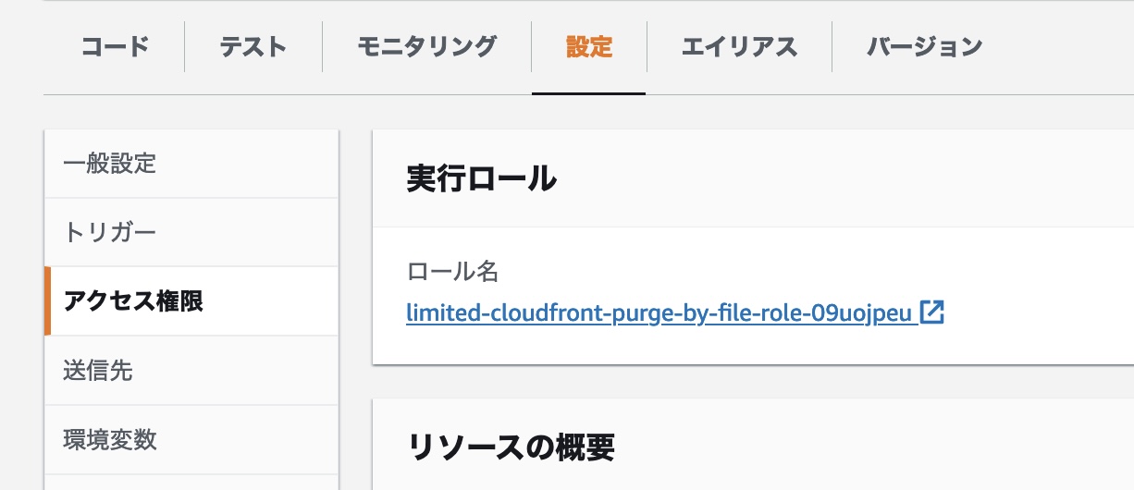
Task: Click the dark underline beneath the 設定 tab
Action: tap(589, 93)
